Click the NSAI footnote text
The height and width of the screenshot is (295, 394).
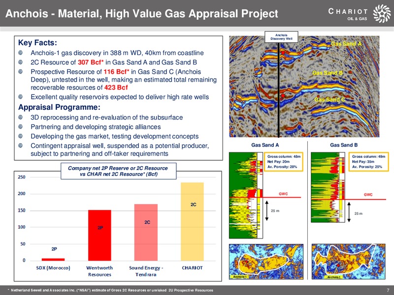[110, 290]
